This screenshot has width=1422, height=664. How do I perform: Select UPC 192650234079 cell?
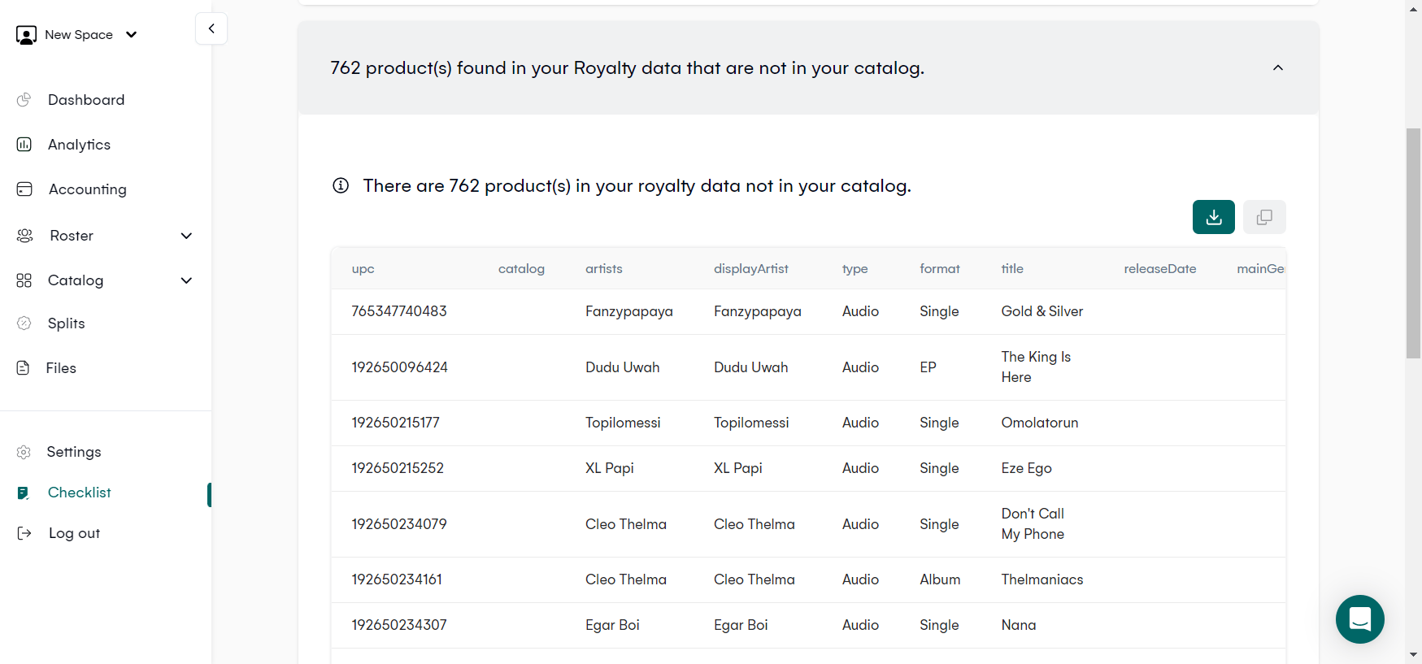399,524
